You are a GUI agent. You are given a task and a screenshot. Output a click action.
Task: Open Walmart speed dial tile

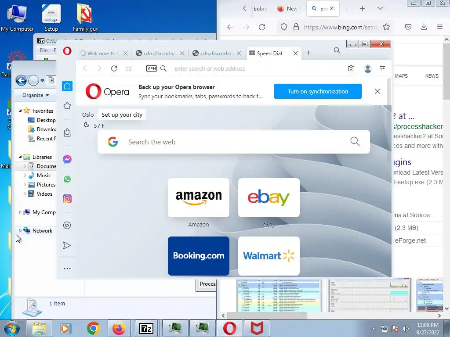[x=269, y=256]
